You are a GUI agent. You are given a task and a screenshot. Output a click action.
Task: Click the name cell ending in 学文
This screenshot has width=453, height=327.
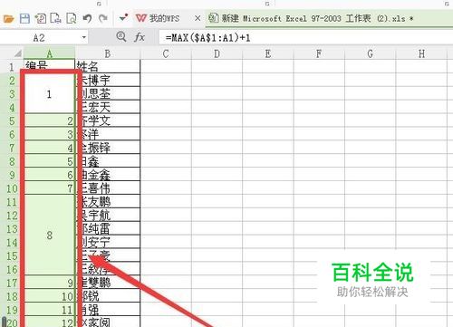coord(108,120)
